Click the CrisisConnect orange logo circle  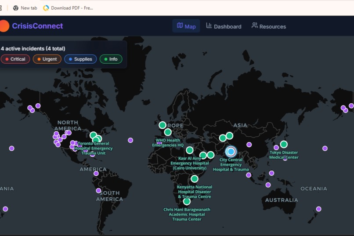point(4,26)
